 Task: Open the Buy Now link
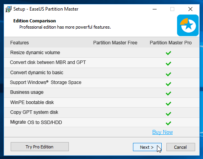coord(162,132)
